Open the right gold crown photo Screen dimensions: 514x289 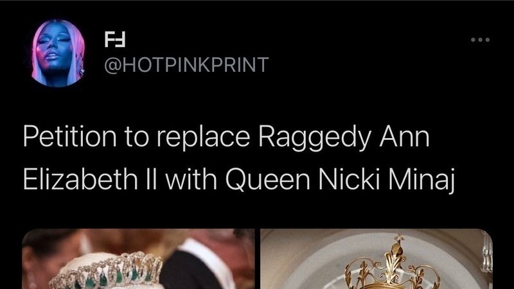[x=377, y=259]
